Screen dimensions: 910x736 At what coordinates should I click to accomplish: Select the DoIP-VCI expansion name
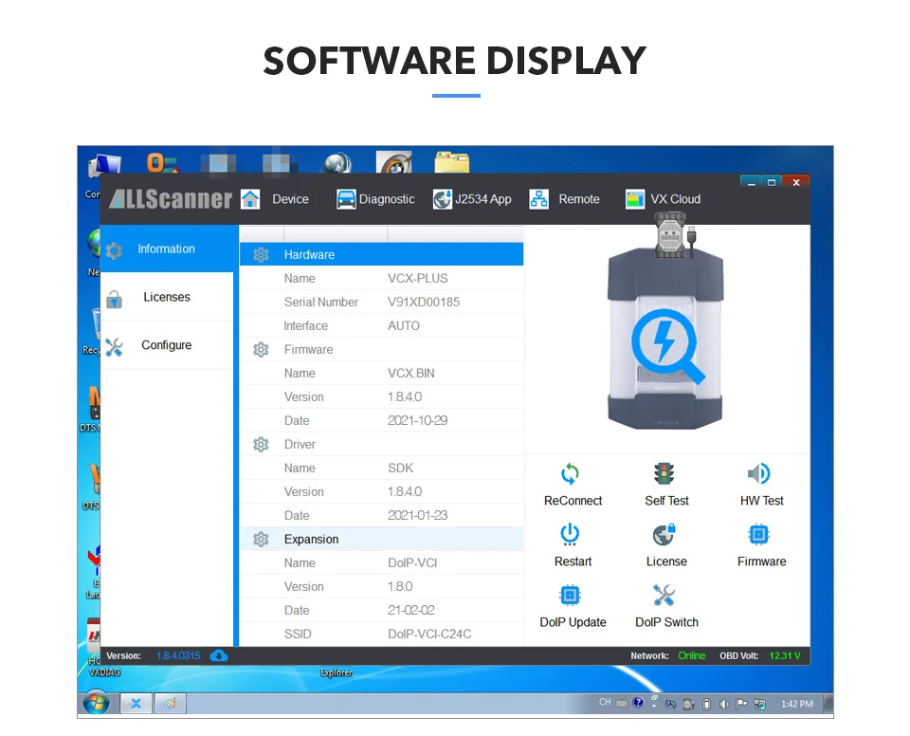pyautogui.click(x=412, y=562)
